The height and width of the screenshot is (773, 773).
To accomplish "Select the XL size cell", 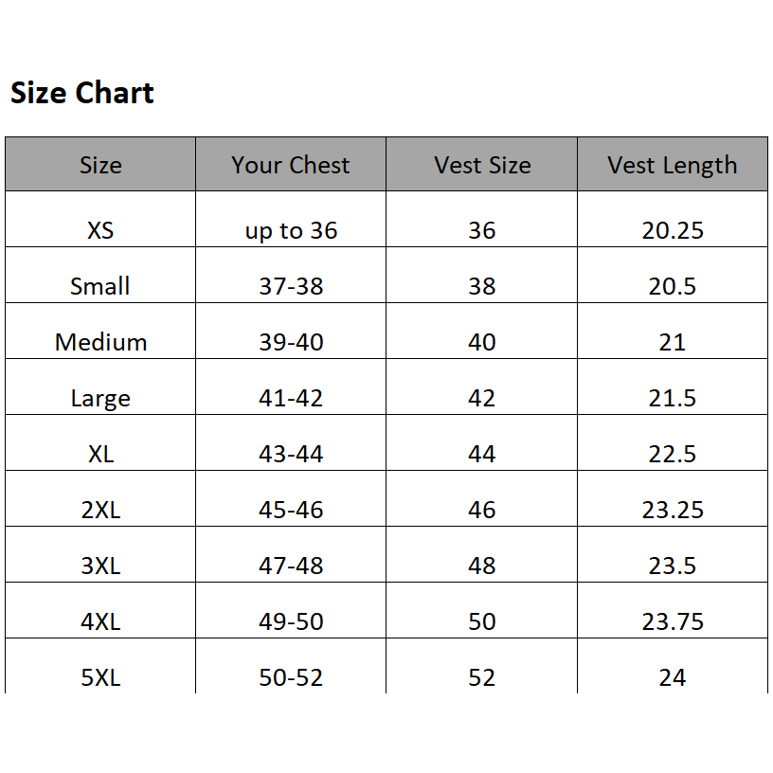I will 100,454.
